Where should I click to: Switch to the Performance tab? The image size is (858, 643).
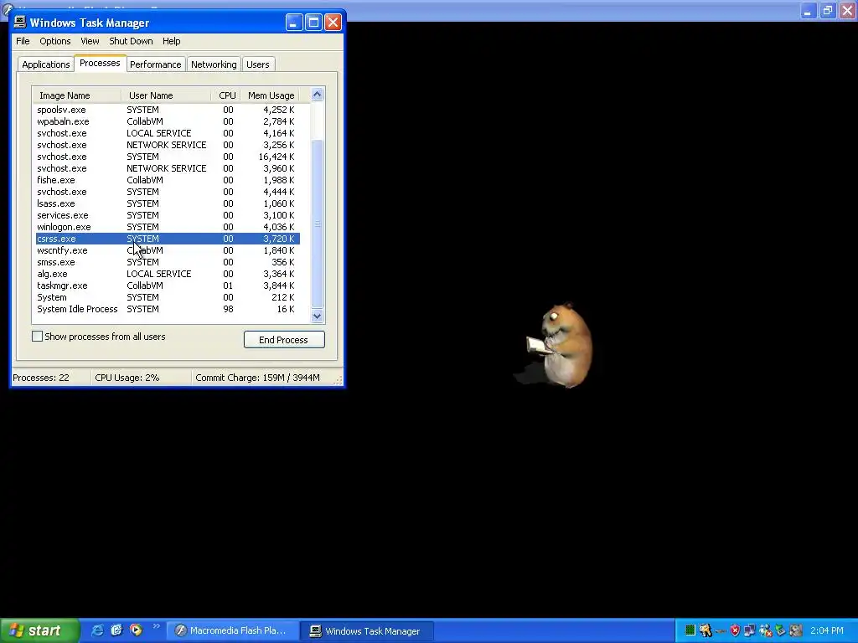[x=155, y=64]
